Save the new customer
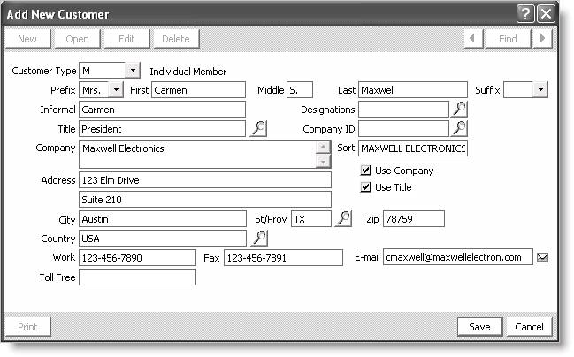This screenshot has width=574, height=357. click(479, 327)
